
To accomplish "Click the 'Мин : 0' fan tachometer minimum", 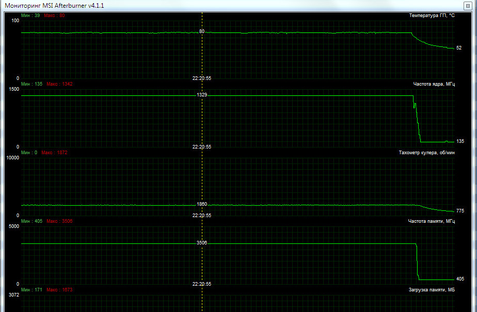I will [x=29, y=153].
